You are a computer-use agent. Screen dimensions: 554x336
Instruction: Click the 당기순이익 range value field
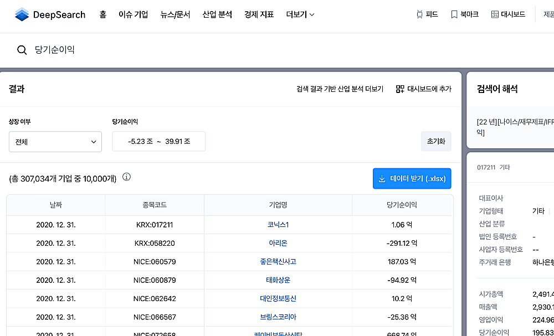158,141
